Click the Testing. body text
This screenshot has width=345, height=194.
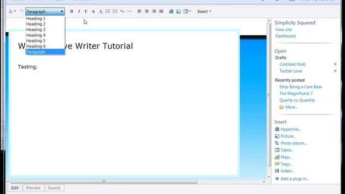[27, 67]
